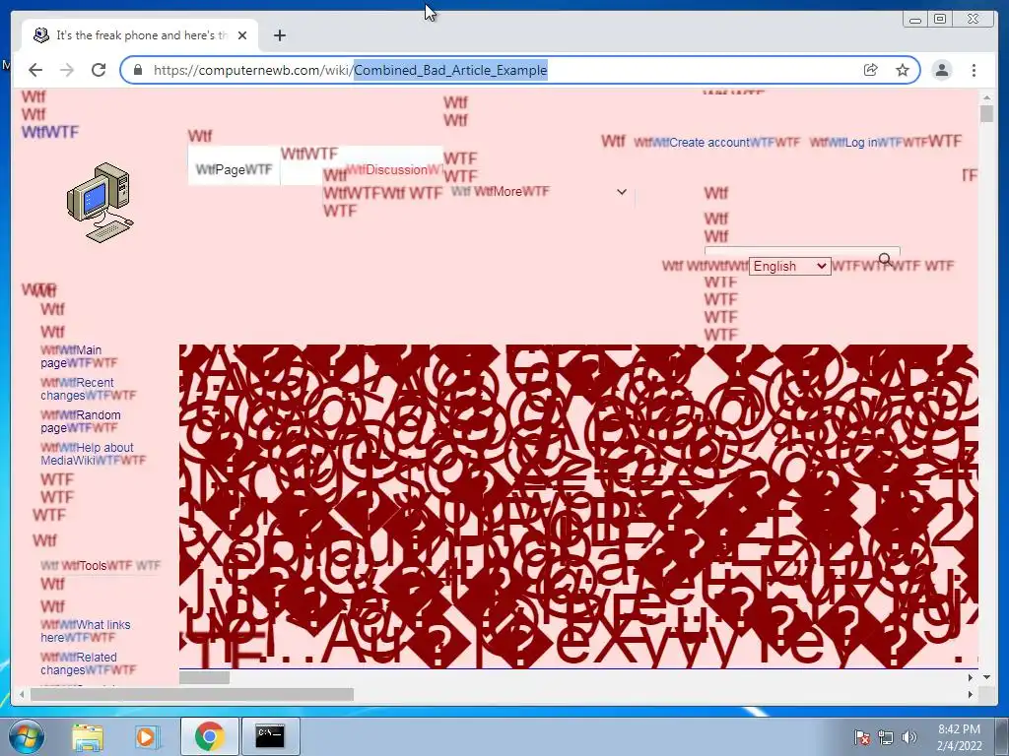Click the page vertical scrollbar thumb
The image size is (1009, 756).
(986, 114)
